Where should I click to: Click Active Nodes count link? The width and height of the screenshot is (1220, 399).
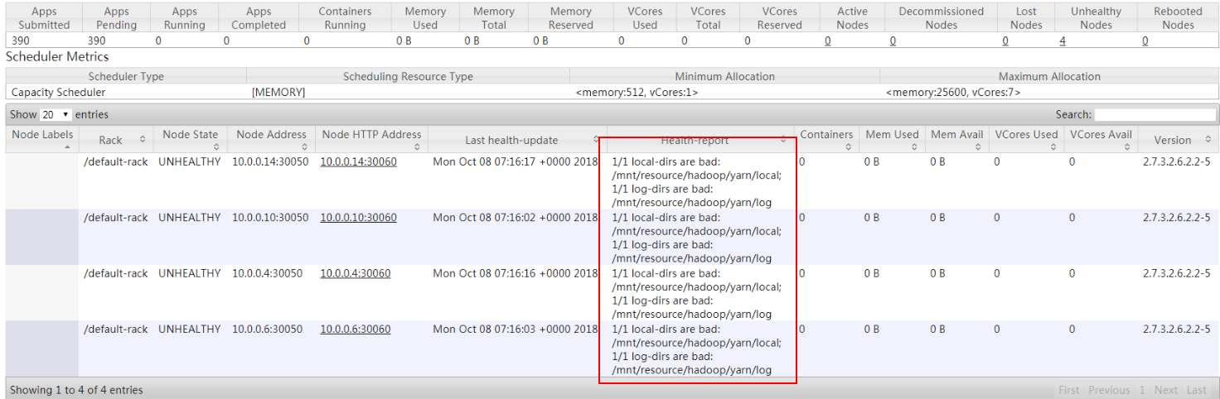pos(827,41)
